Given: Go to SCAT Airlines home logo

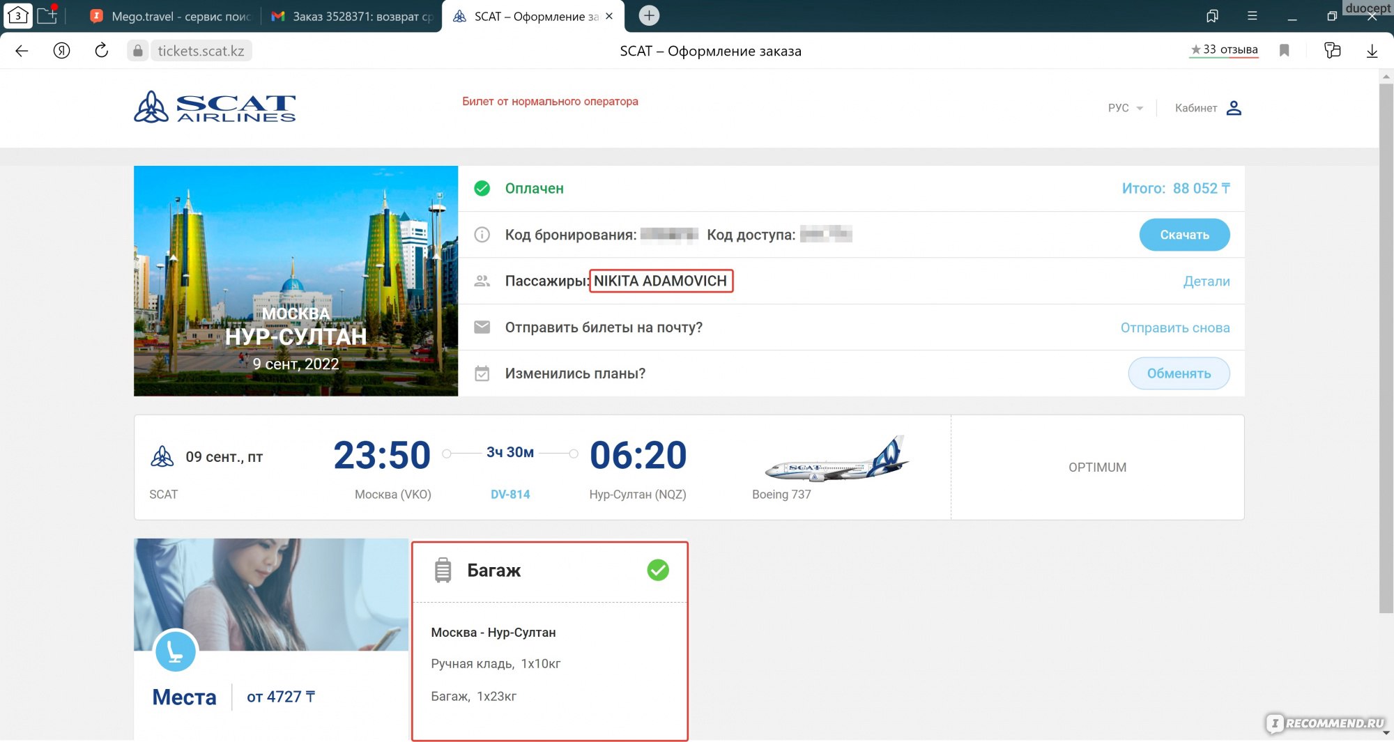Looking at the screenshot, I should [x=215, y=107].
